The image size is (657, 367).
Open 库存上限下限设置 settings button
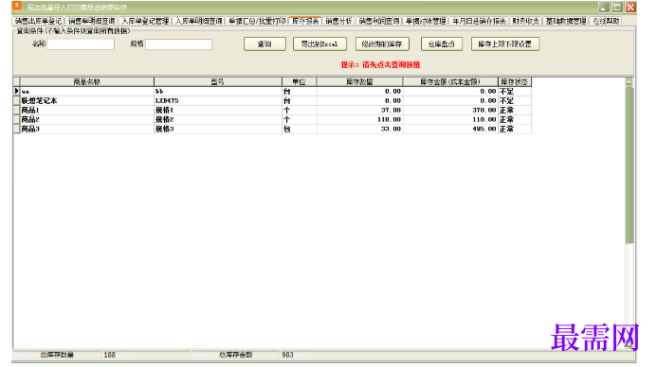505,44
